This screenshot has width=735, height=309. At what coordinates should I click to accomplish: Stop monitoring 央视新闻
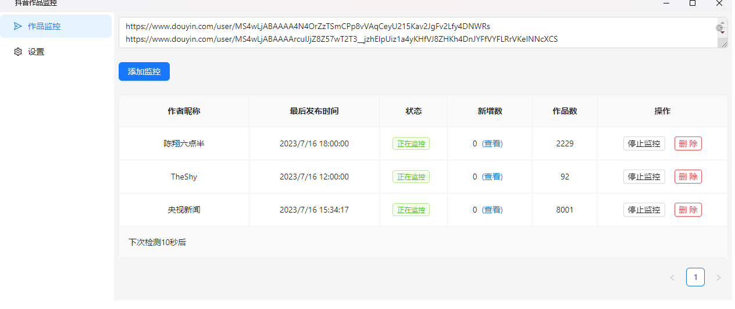click(644, 210)
